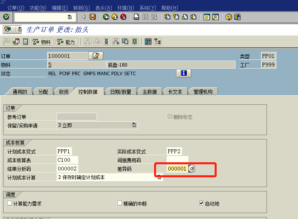
Task: Generate shortcut icon in toolbar
Action: coord(215,17)
